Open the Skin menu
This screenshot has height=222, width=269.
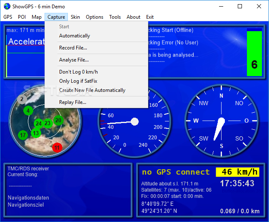[x=75, y=17]
